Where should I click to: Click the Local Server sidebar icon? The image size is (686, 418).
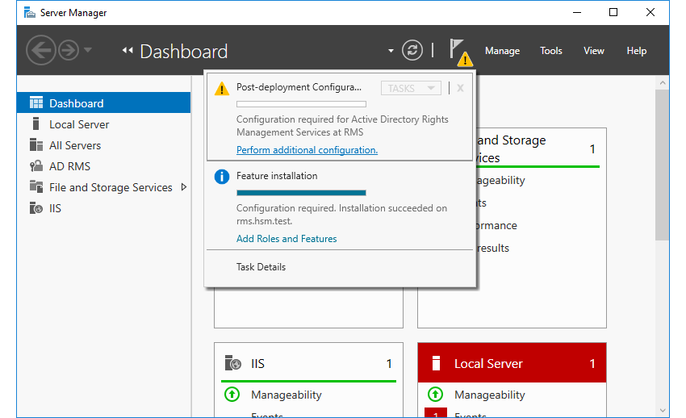point(36,123)
